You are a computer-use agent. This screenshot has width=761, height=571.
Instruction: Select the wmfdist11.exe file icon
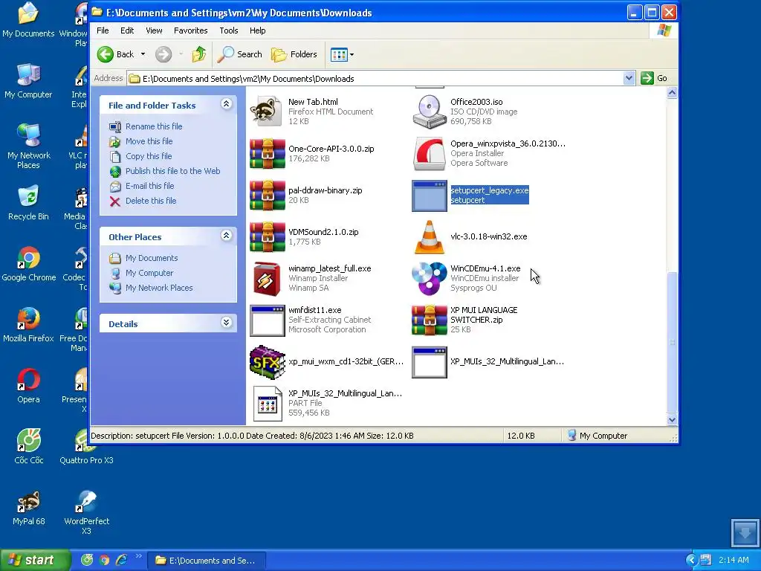267,320
